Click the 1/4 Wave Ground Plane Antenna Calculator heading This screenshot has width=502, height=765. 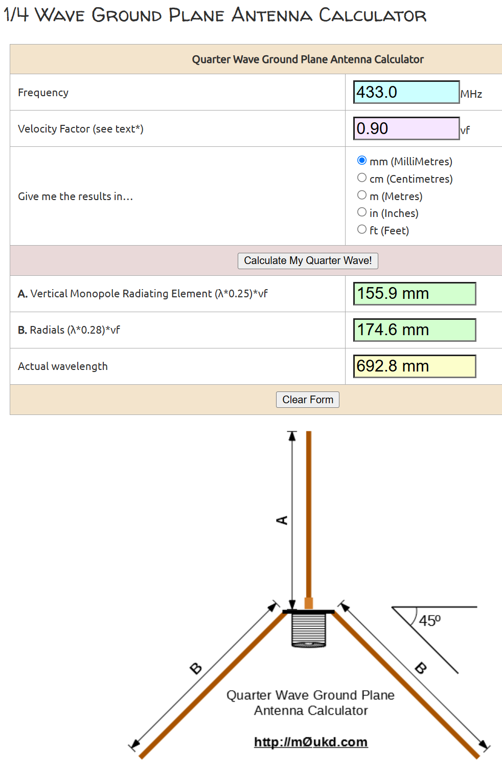click(x=215, y=15)
